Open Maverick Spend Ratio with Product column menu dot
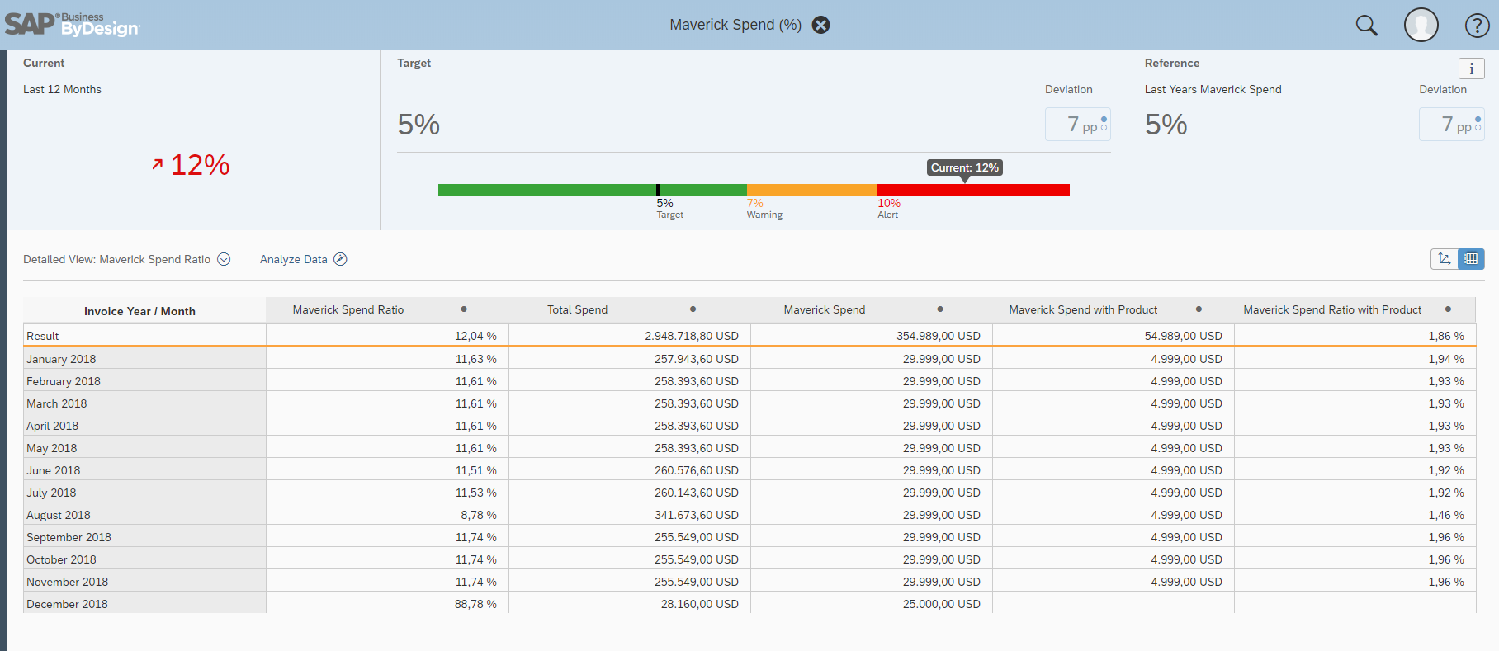Image resolution: width=1499 pixels, height=651 pixels. [x=1448, y=309]
